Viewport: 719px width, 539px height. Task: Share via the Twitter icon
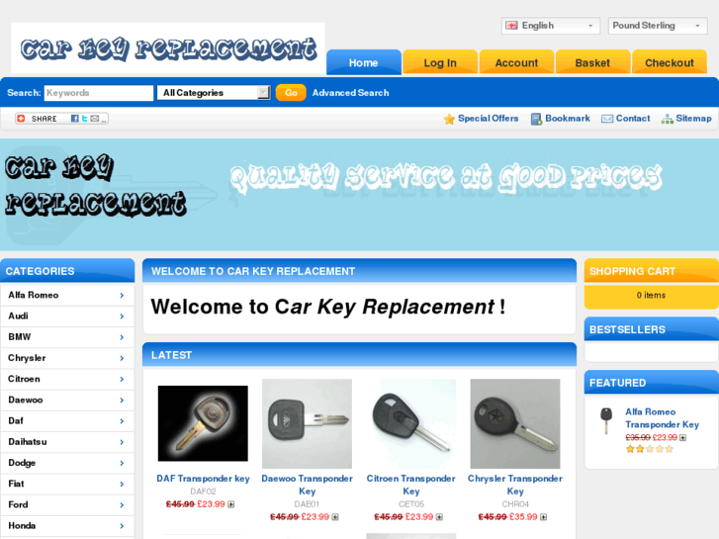pos(84,119)
